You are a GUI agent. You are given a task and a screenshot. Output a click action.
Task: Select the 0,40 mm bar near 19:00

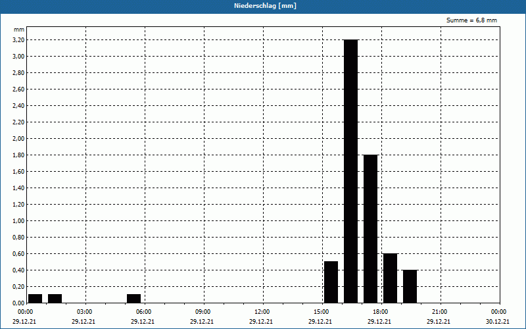coord(410,286)
